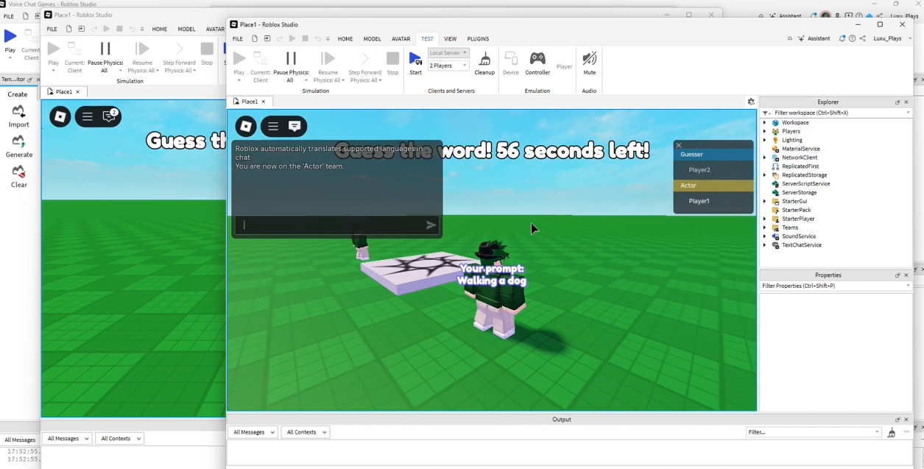Open the help question mark icon
The image size is (924, 469).
(852, 38)
